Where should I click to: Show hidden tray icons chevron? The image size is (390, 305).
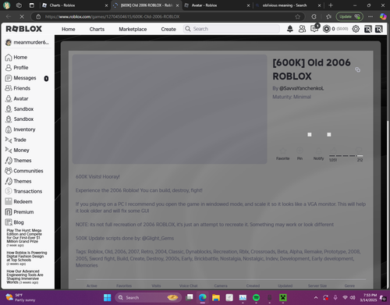[x=316, y=297]
